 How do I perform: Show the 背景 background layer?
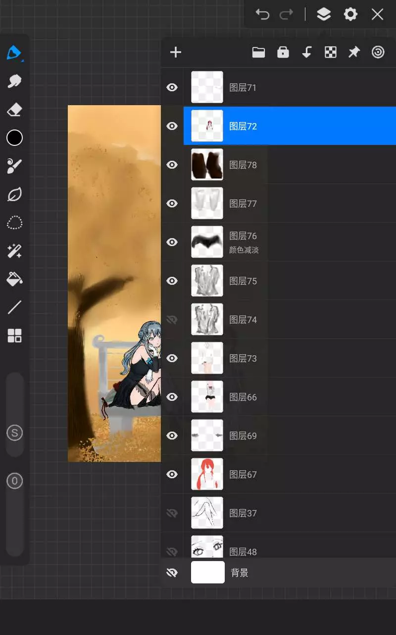click(x=172, y=573)
